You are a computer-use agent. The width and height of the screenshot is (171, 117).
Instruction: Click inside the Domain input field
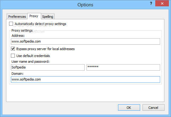click(85, 79)
